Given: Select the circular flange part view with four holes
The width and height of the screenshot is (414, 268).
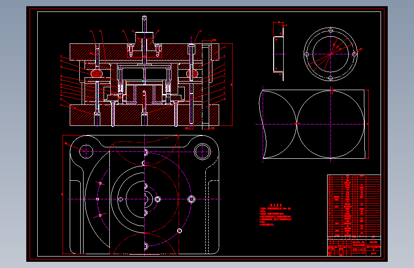Looking at the screenshot, I should coord(330,54).
